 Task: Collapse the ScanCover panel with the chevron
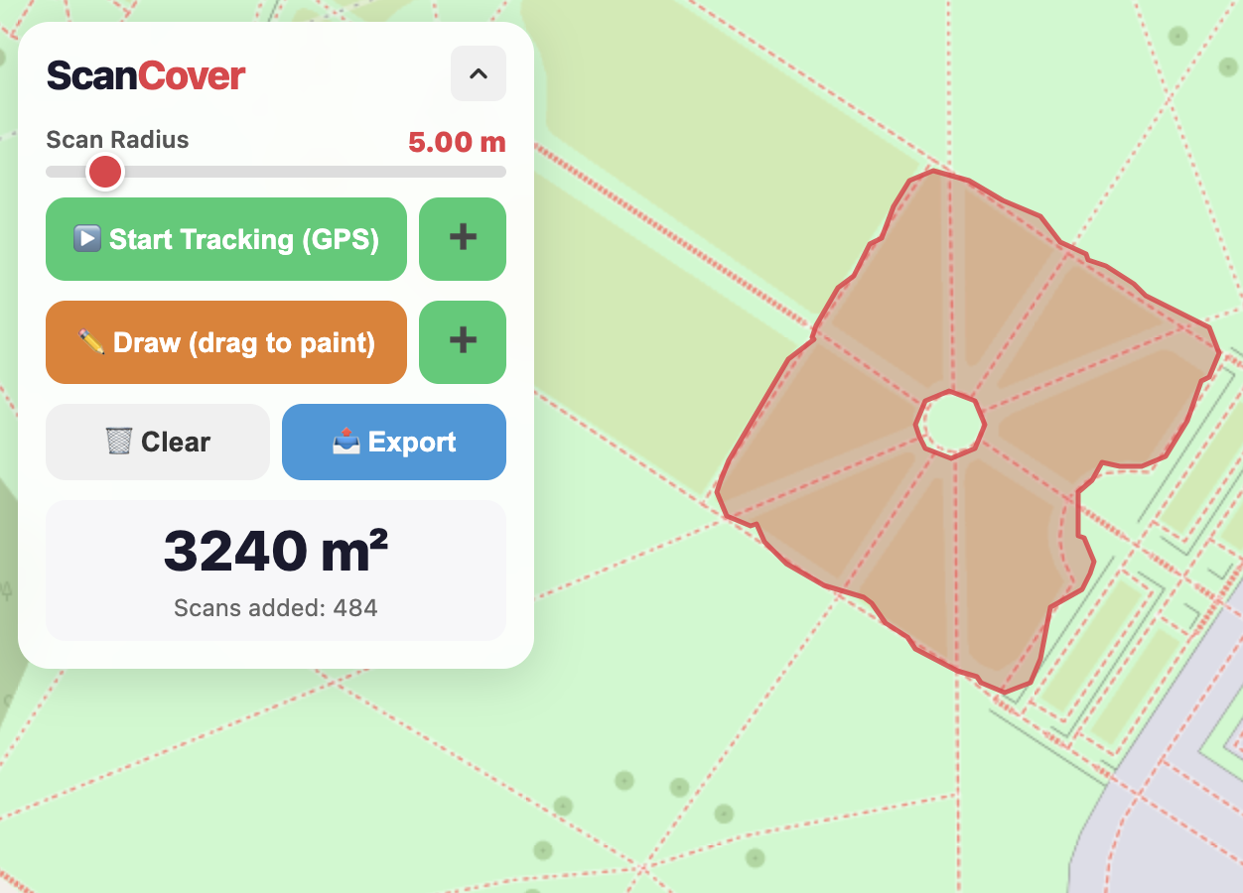(478, 73)
